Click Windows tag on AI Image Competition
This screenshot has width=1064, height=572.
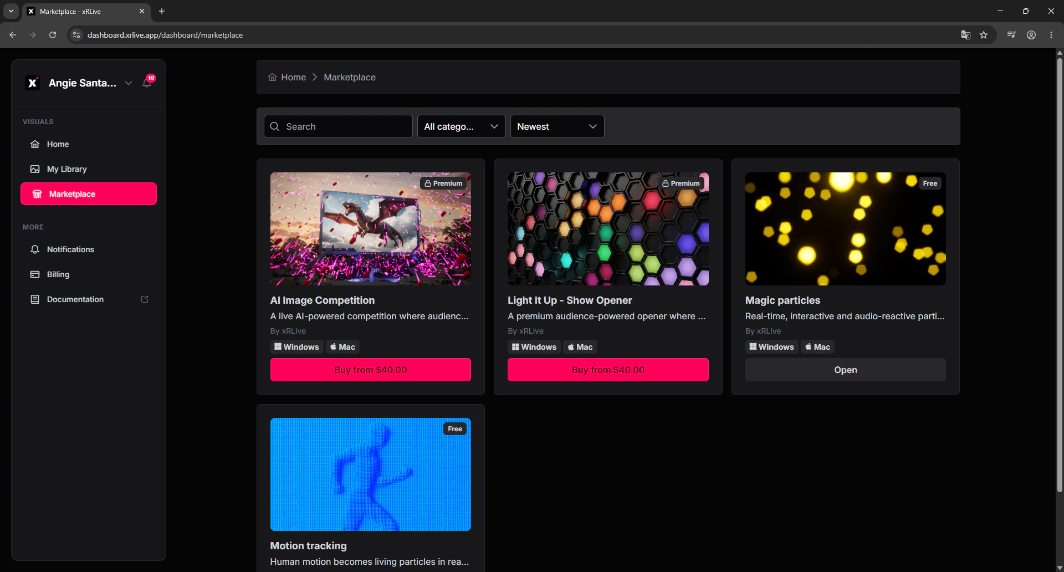(x=296, y=347)
